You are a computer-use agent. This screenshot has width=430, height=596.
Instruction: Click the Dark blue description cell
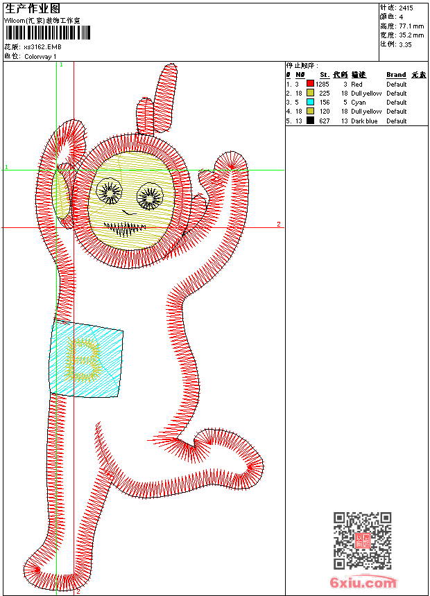click(364, 121)
